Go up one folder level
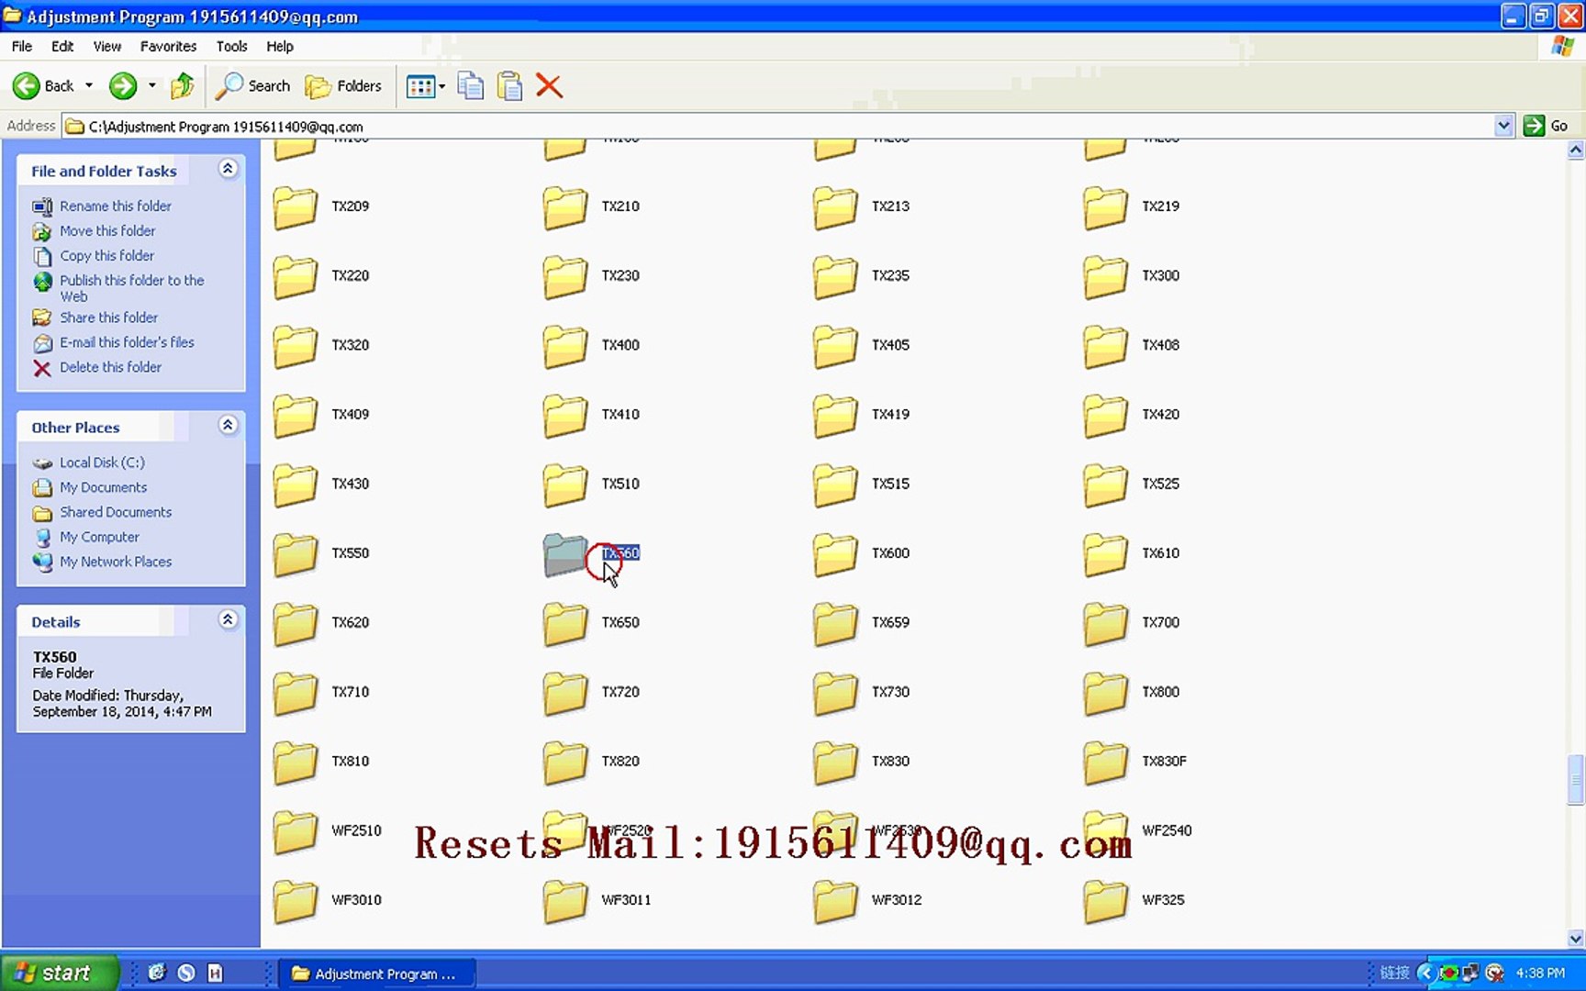Viewport: 1586px width, 991px height. (x=183, y=86)
